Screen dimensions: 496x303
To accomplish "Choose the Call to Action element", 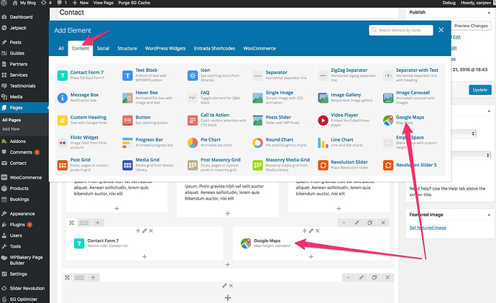I will pos(216,120).
